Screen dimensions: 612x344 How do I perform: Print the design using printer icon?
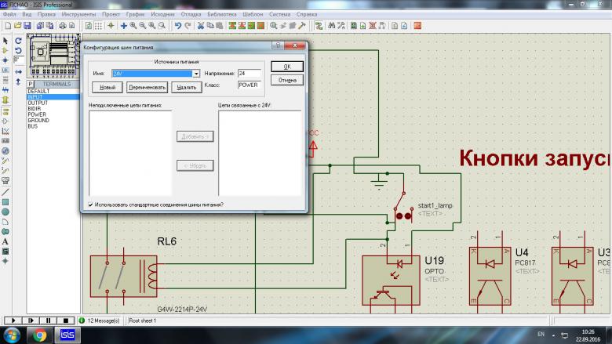tap(63, 26)
